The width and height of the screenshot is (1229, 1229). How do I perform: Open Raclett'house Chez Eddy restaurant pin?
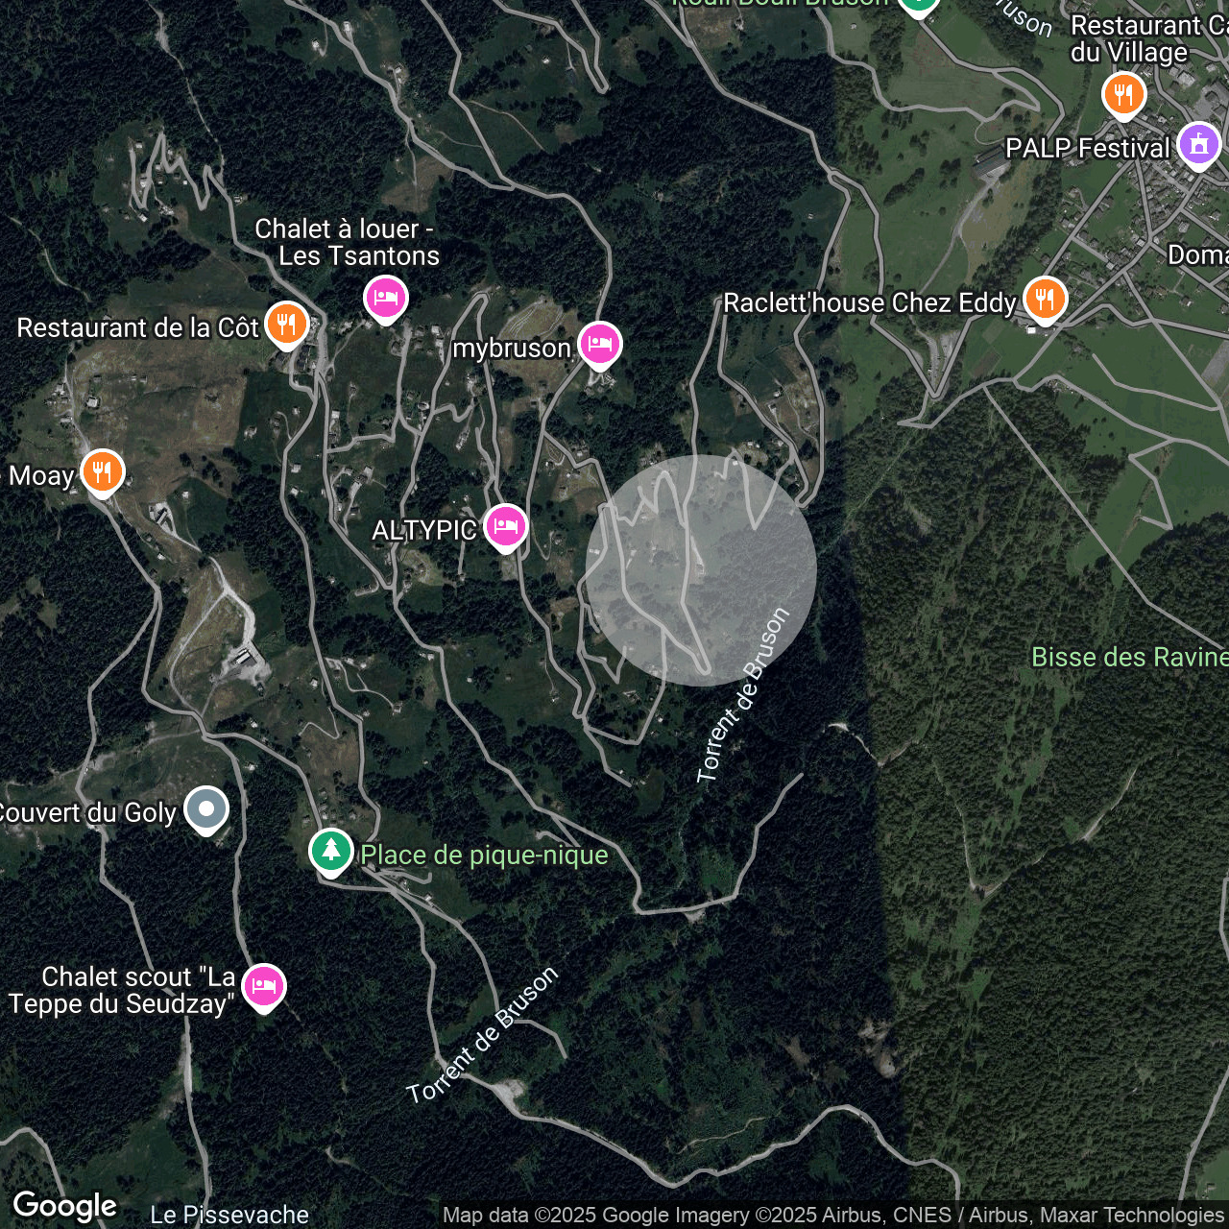pyautogui.click(x=1045, y=300)
